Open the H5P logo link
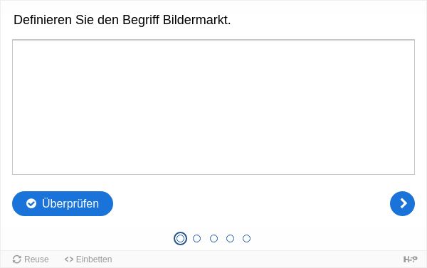427x268 pixels. pos(410,259)
